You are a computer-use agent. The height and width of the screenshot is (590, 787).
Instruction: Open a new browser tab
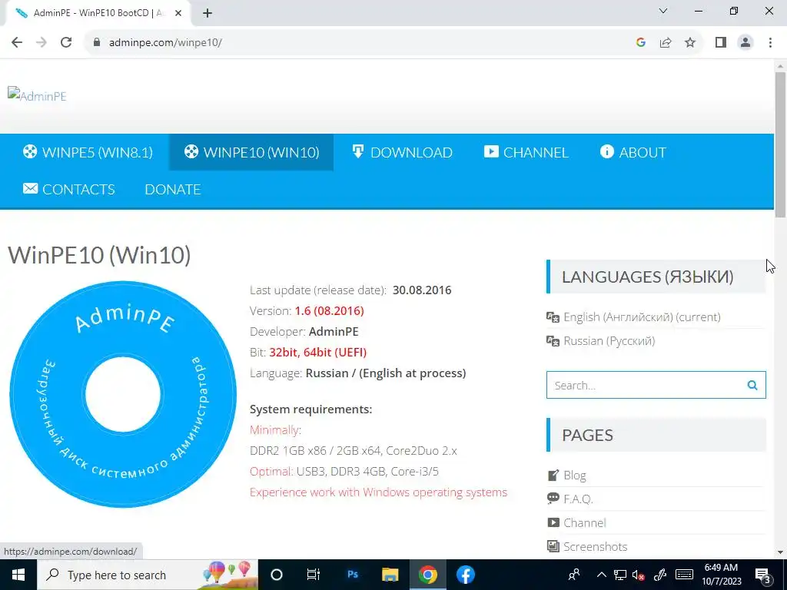click(x=208, y=13)
